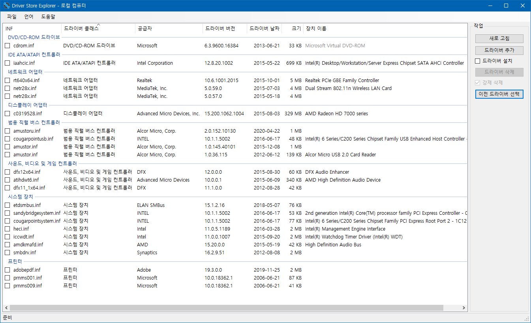Collapse the 프린터 group header

15,262
